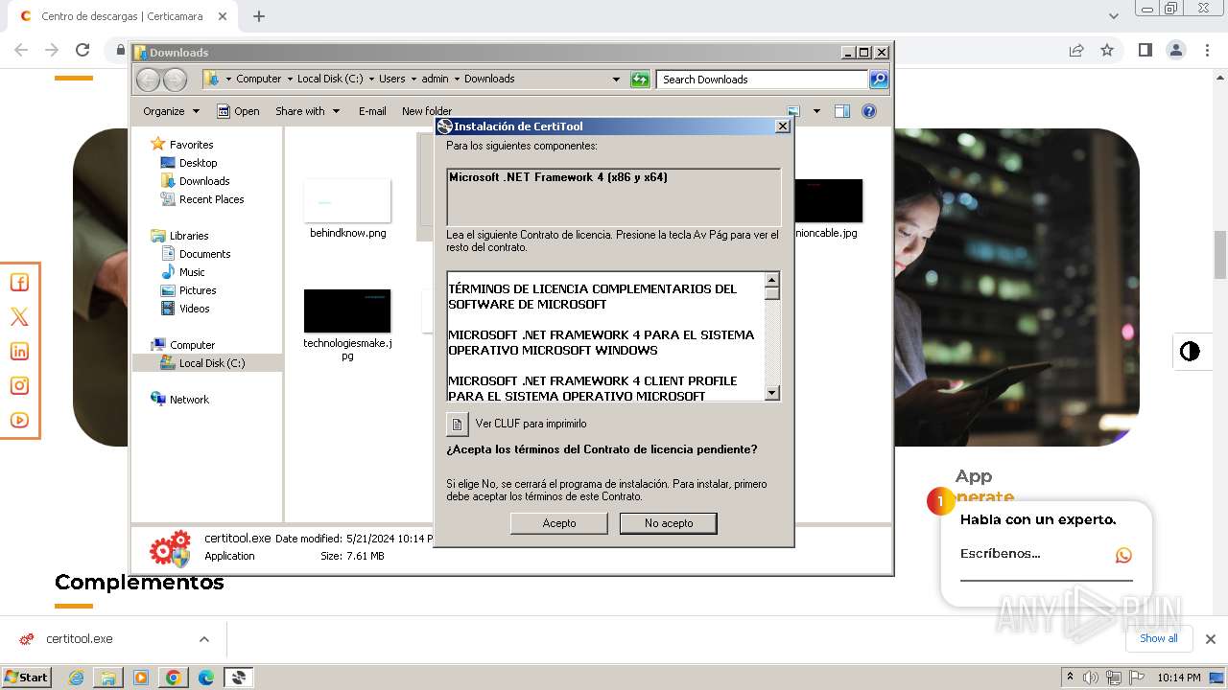The height and width of the screenshot is (690, 1228).
Task: Open the Windows Start menu
Action: (27, 677)
